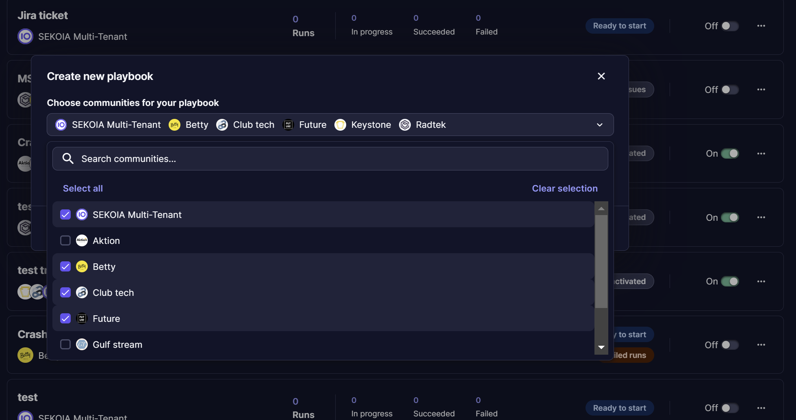Open more options menu for bottom test playbook

(x=761, y=408)
